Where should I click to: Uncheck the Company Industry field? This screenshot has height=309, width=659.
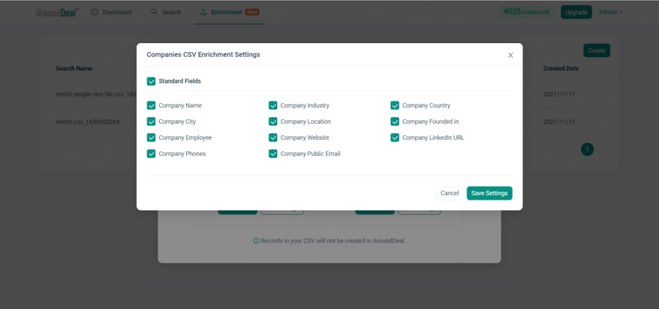coord(273,105)
